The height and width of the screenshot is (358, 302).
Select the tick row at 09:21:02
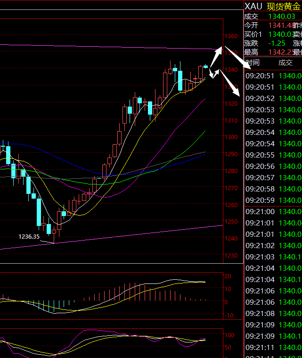[x=273, y=246]
